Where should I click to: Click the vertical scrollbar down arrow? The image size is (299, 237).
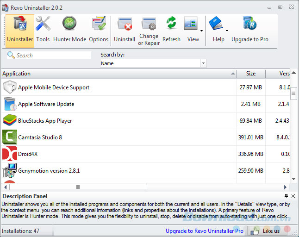tap(293, 179)
